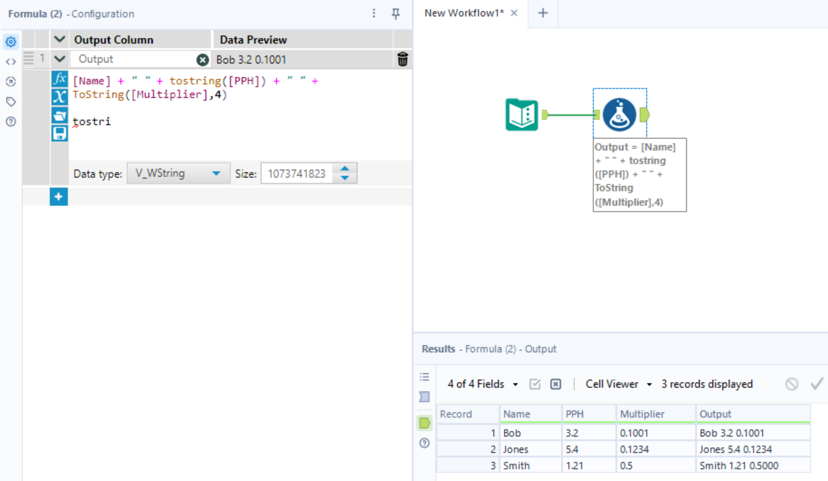
Task: Select the Input Data tool on canvas
Action: [x=521, y=114]
